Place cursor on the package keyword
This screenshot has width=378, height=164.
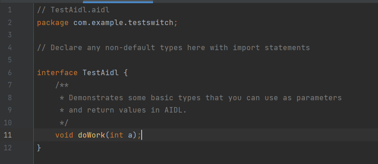53,23
